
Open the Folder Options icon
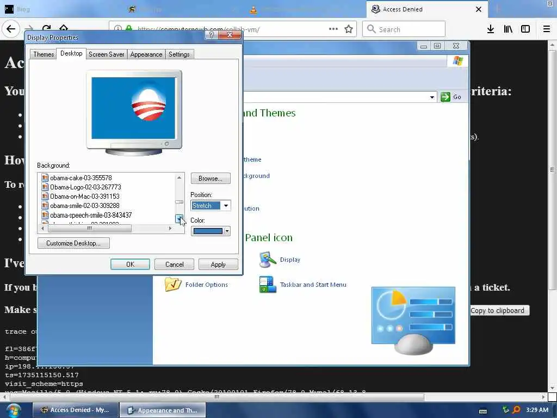[173, 284]
